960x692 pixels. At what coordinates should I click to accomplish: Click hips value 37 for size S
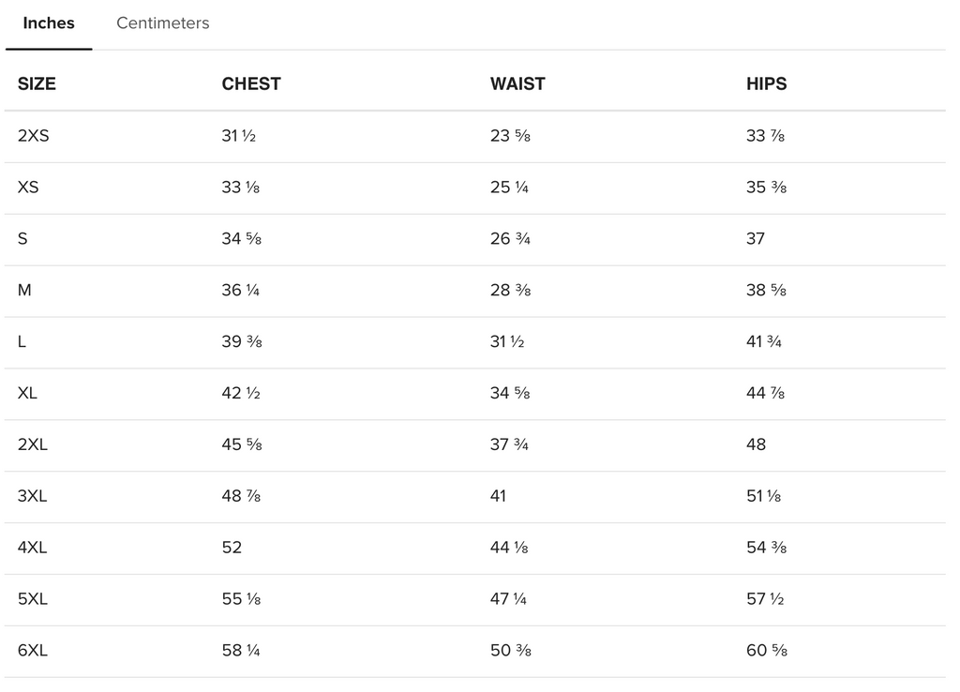click(756, 239)
